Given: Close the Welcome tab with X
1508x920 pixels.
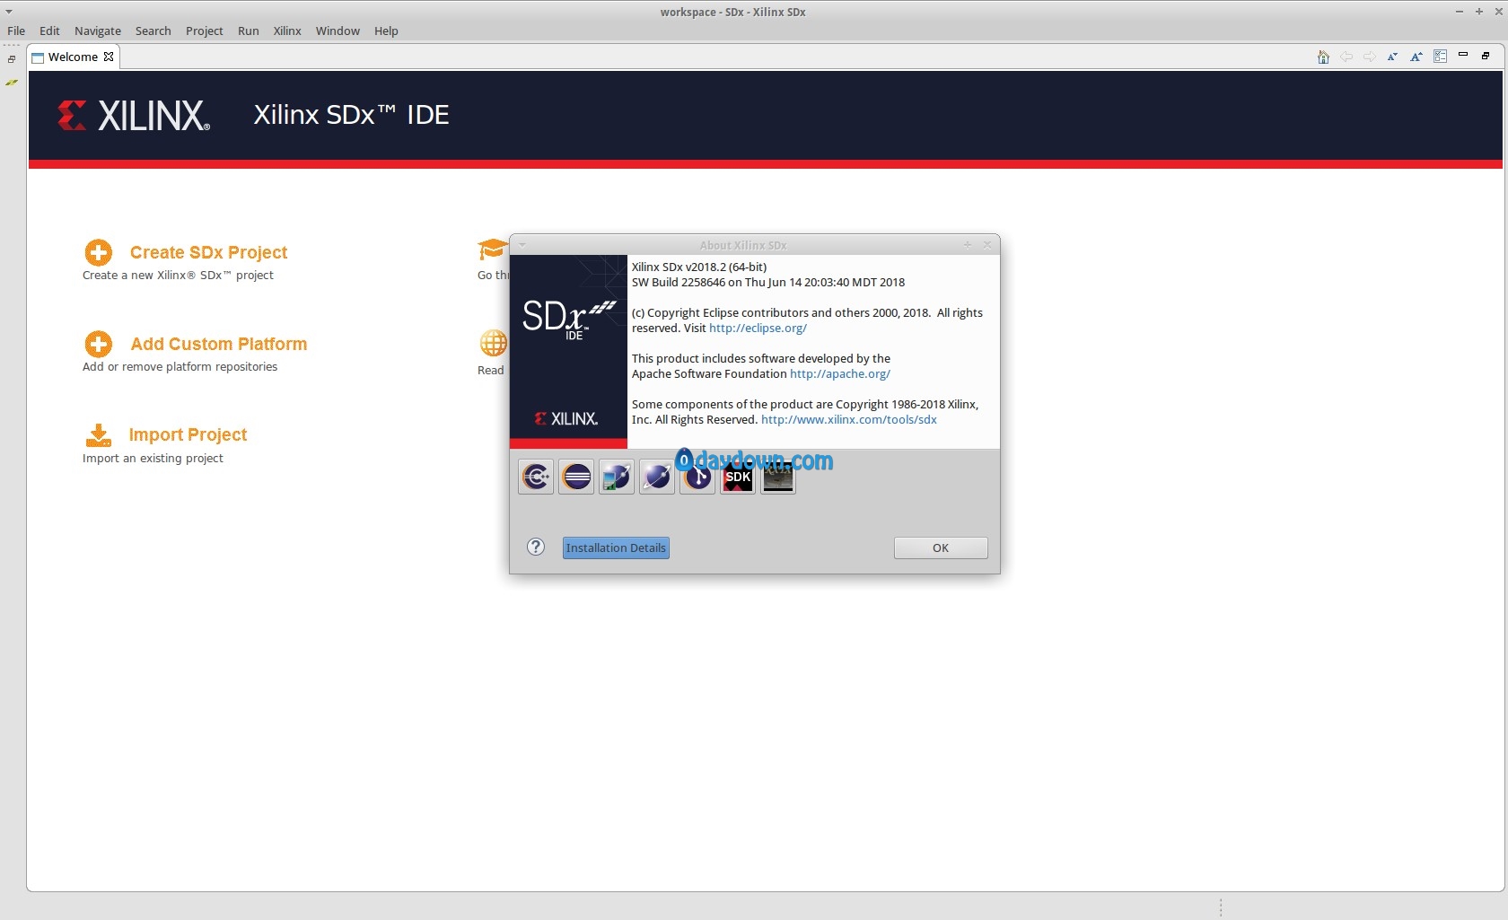Looking at the screenshot, I should (109, 57).
